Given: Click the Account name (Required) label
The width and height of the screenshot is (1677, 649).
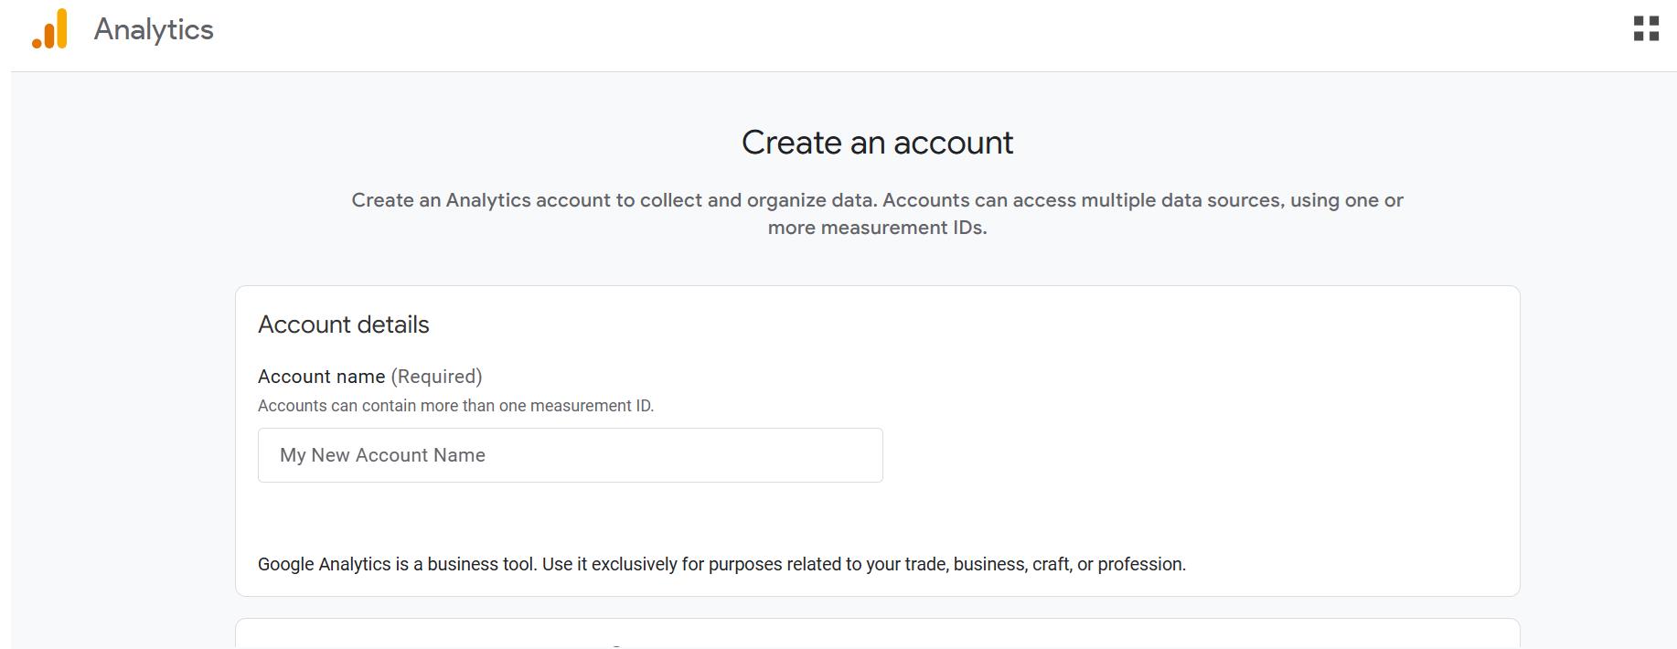Looking at the screenshot, I should click(370, 377).
